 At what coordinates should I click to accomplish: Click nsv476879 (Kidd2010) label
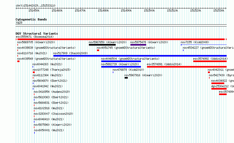coord(128,70)
